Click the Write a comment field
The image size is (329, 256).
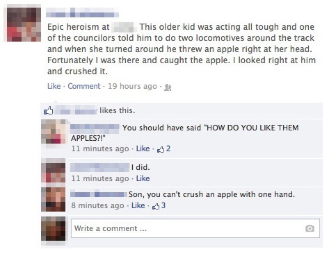coord(195,228)
